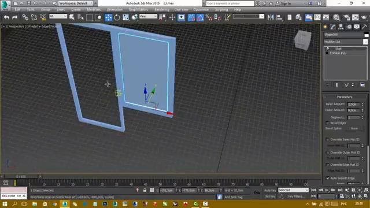Open the named selection sets dropdown

(248, 16)
